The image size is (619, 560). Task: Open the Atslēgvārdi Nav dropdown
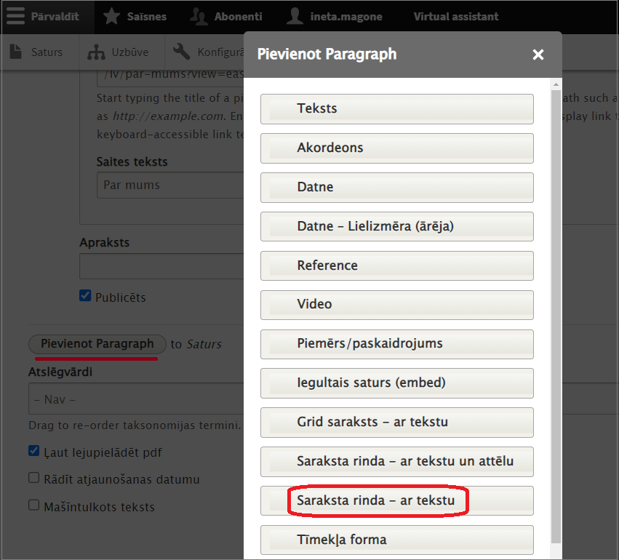click(136, 399)
